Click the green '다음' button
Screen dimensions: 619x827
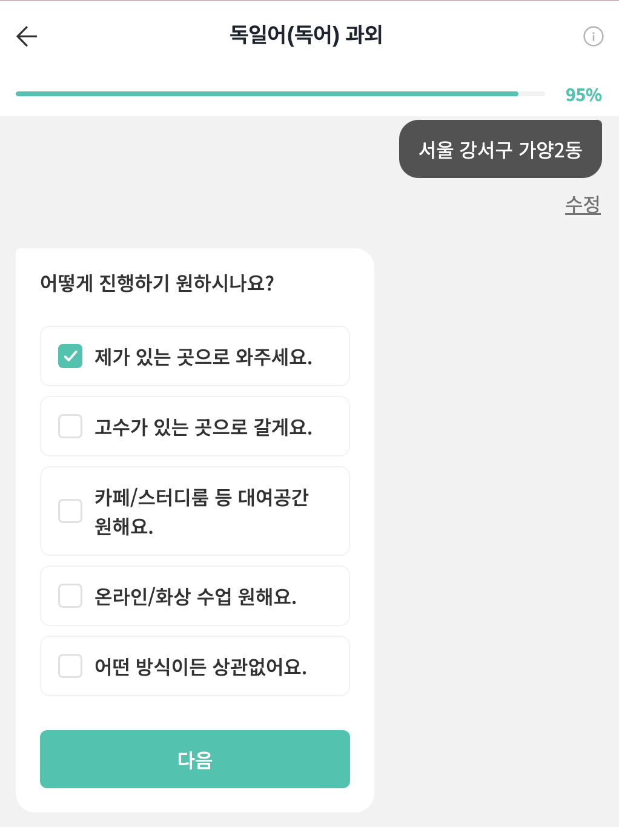click(x=195, y=759)
